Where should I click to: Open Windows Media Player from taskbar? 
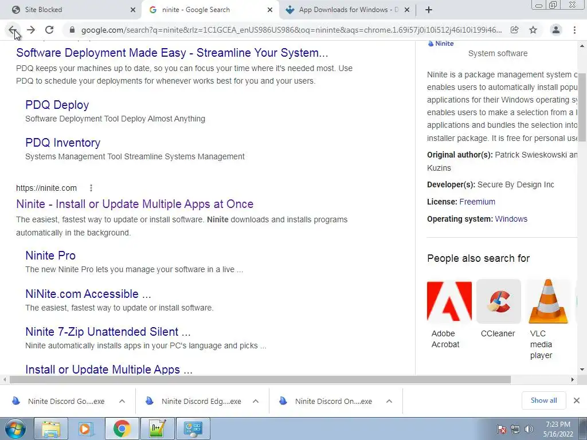click(x=85, y=429)
